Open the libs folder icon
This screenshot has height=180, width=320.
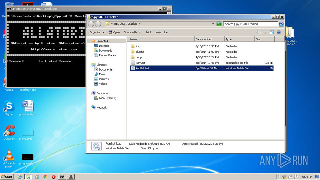pos(133,46)
